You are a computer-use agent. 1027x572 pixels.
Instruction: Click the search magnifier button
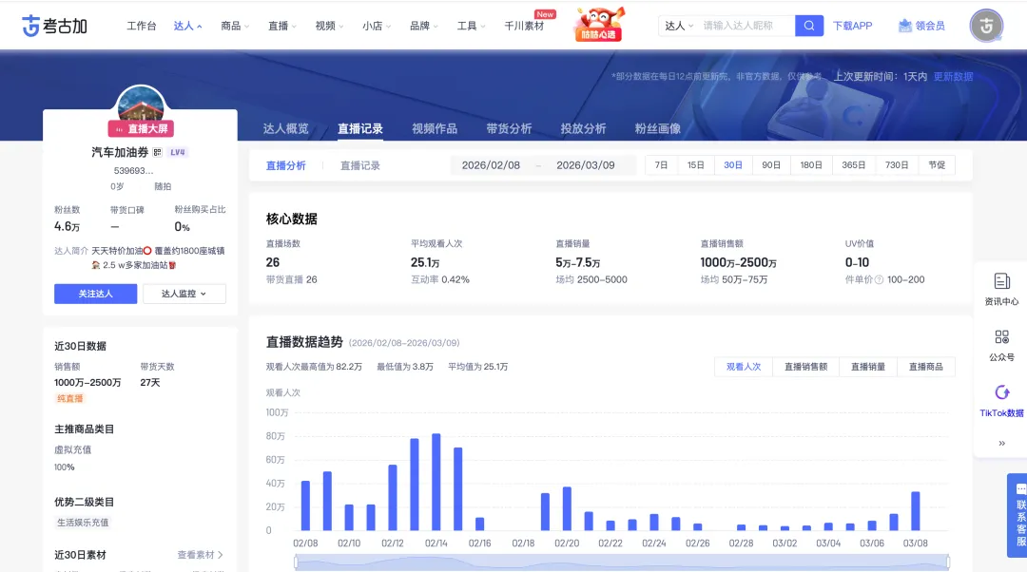(809, 26)
